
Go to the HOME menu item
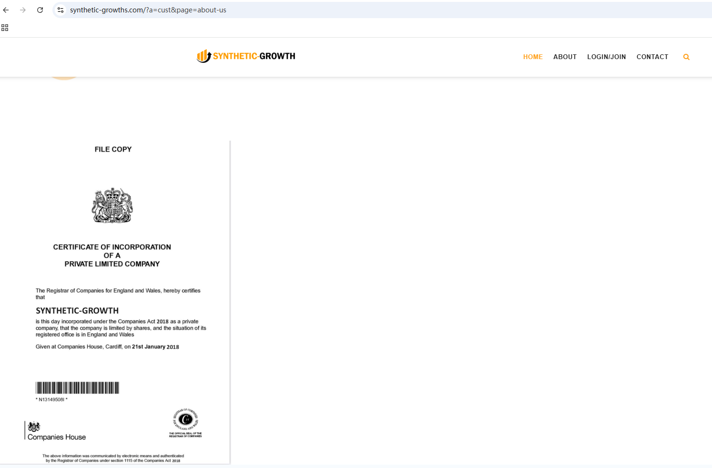pos(533,57)
